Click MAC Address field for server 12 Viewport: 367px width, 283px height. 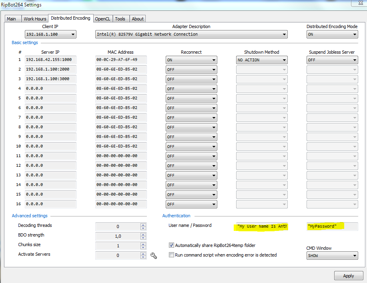click(121, 166)
